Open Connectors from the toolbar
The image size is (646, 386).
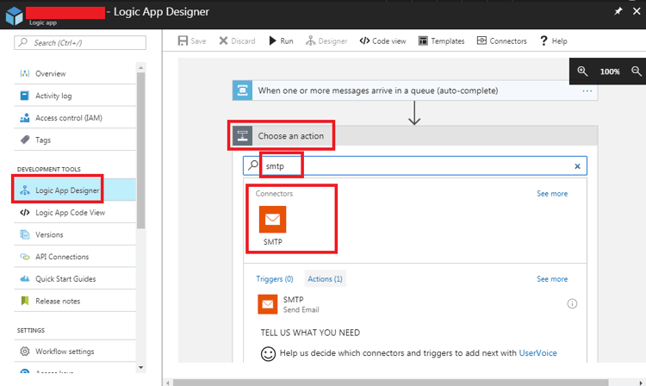[x=501, y=40]
